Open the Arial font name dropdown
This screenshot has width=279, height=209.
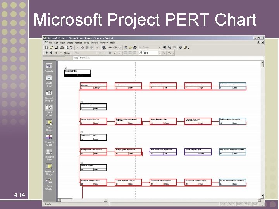97,53
